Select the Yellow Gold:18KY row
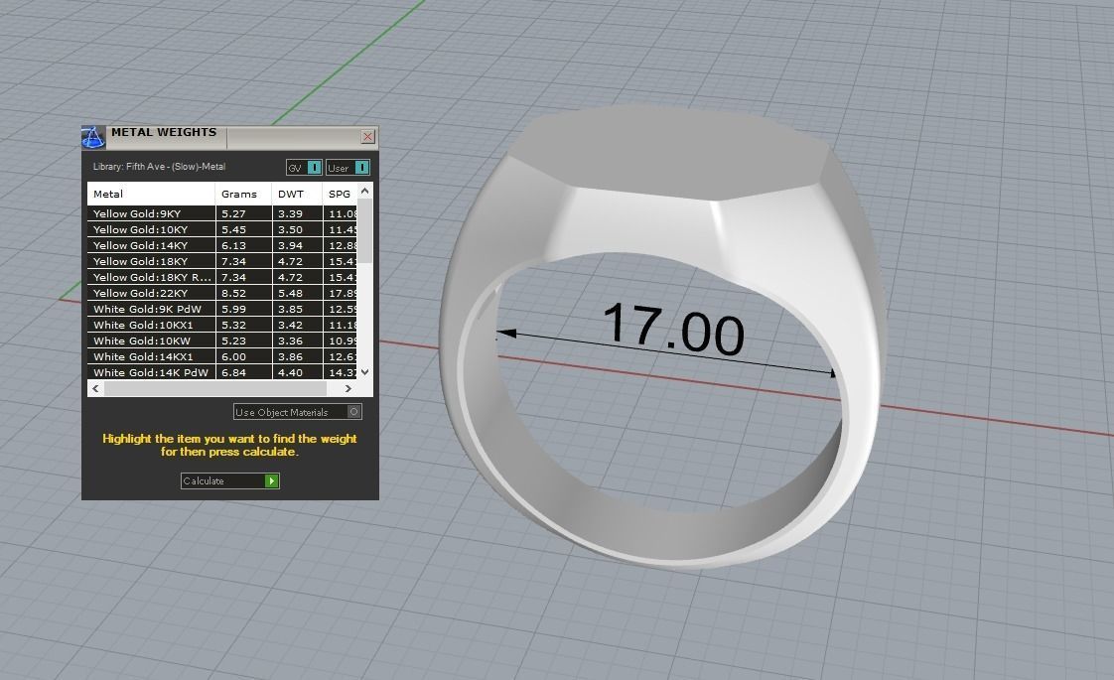The height and width of the screenshot is (680, 1114). click(x=222, y=261)
